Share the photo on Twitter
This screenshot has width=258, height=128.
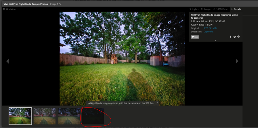pyautogui.click(x=234, y=37)
